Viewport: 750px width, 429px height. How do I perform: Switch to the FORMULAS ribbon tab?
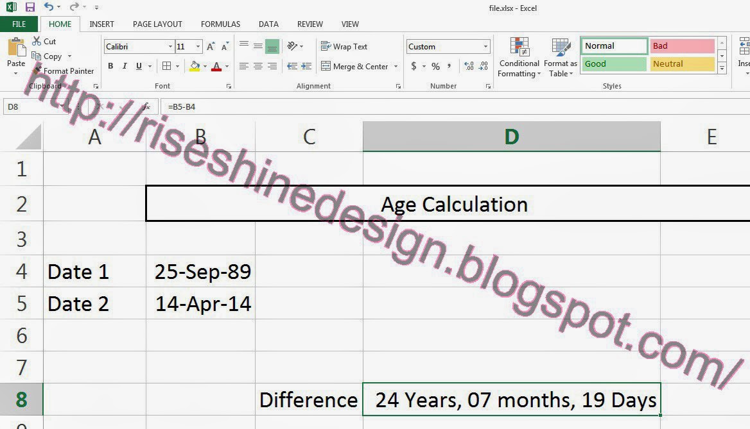click(x=220, y=24)
